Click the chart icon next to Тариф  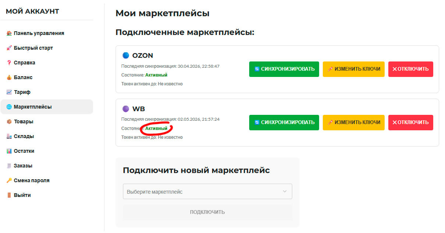click(x=9, y=92)
